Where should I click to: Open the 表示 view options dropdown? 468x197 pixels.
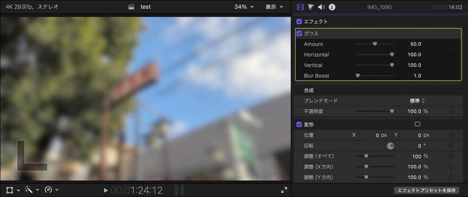pos(273,7)
